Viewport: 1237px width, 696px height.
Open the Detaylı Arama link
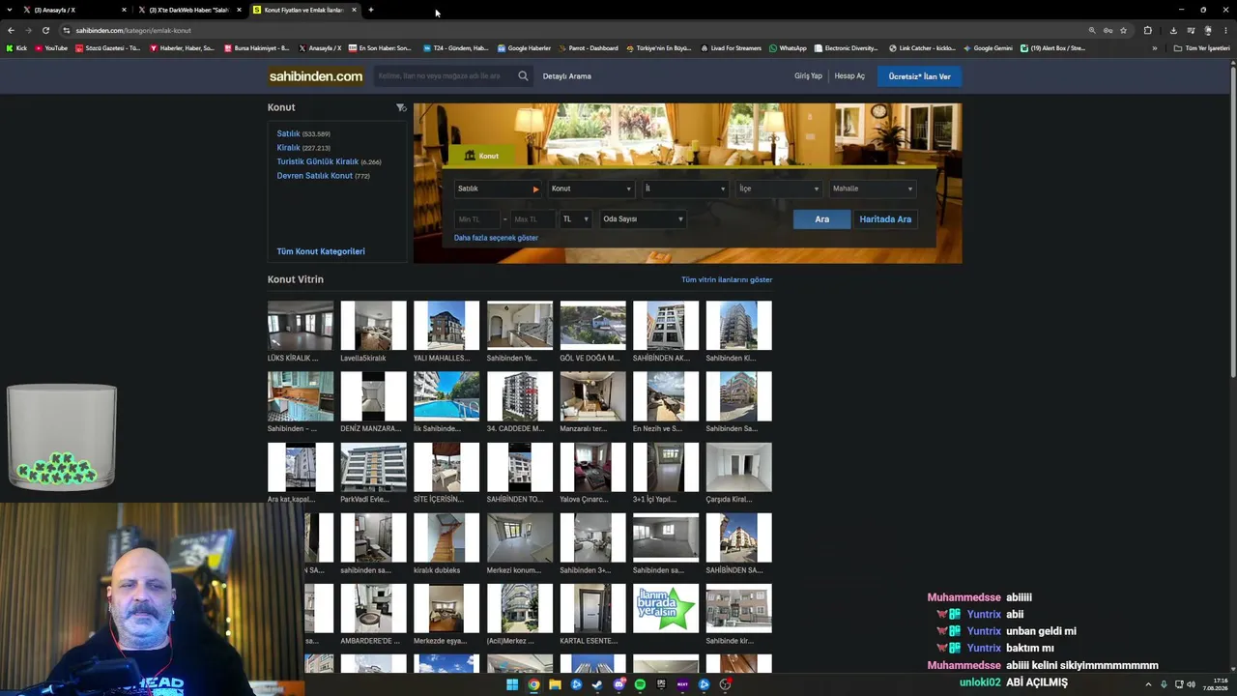coord(567,76)
